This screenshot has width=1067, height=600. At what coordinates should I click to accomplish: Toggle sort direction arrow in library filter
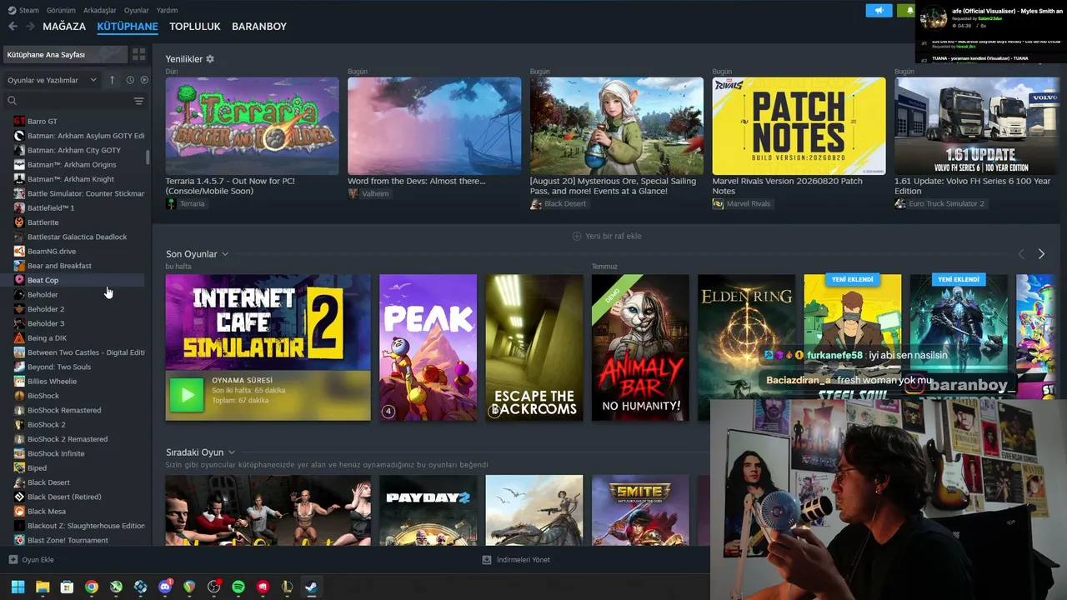pos(113,80)
